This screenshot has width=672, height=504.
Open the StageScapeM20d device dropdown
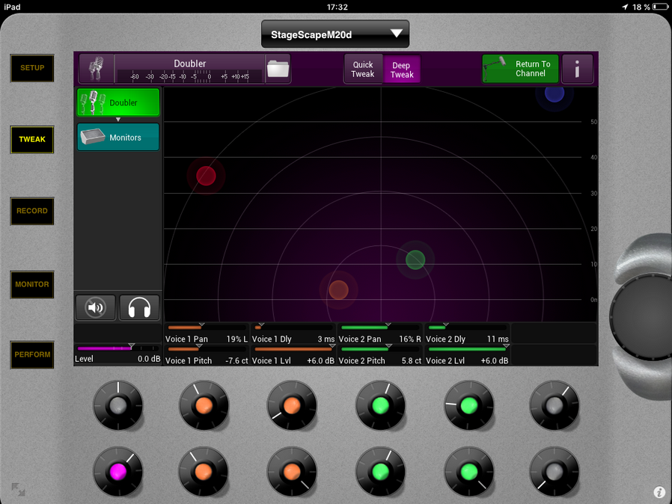coord(335,34)
